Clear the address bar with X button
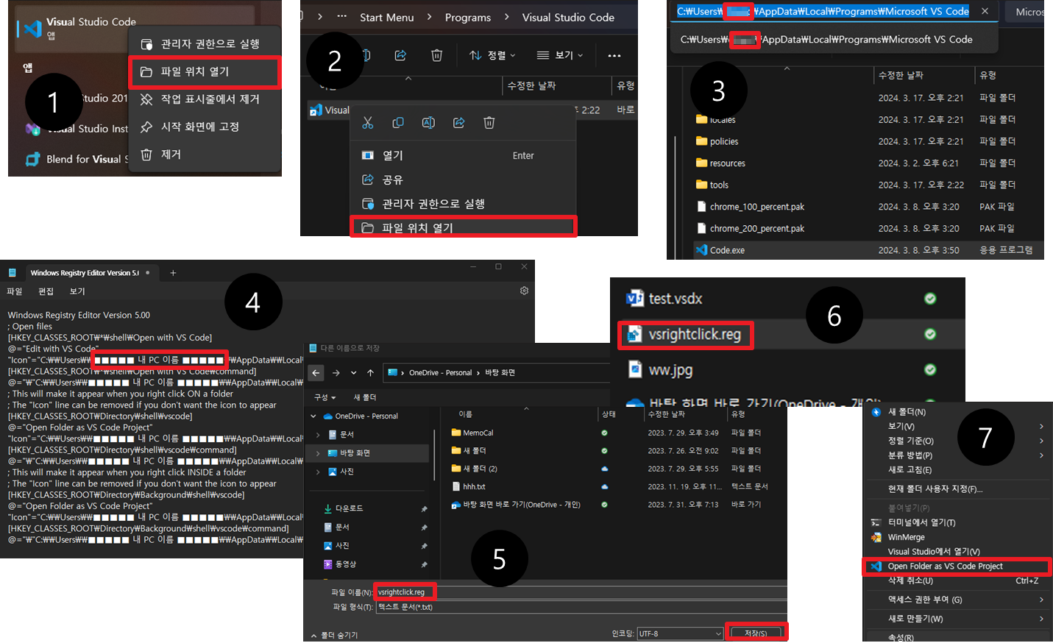This screenshot has height=643, width=1053. click(985, 11)
